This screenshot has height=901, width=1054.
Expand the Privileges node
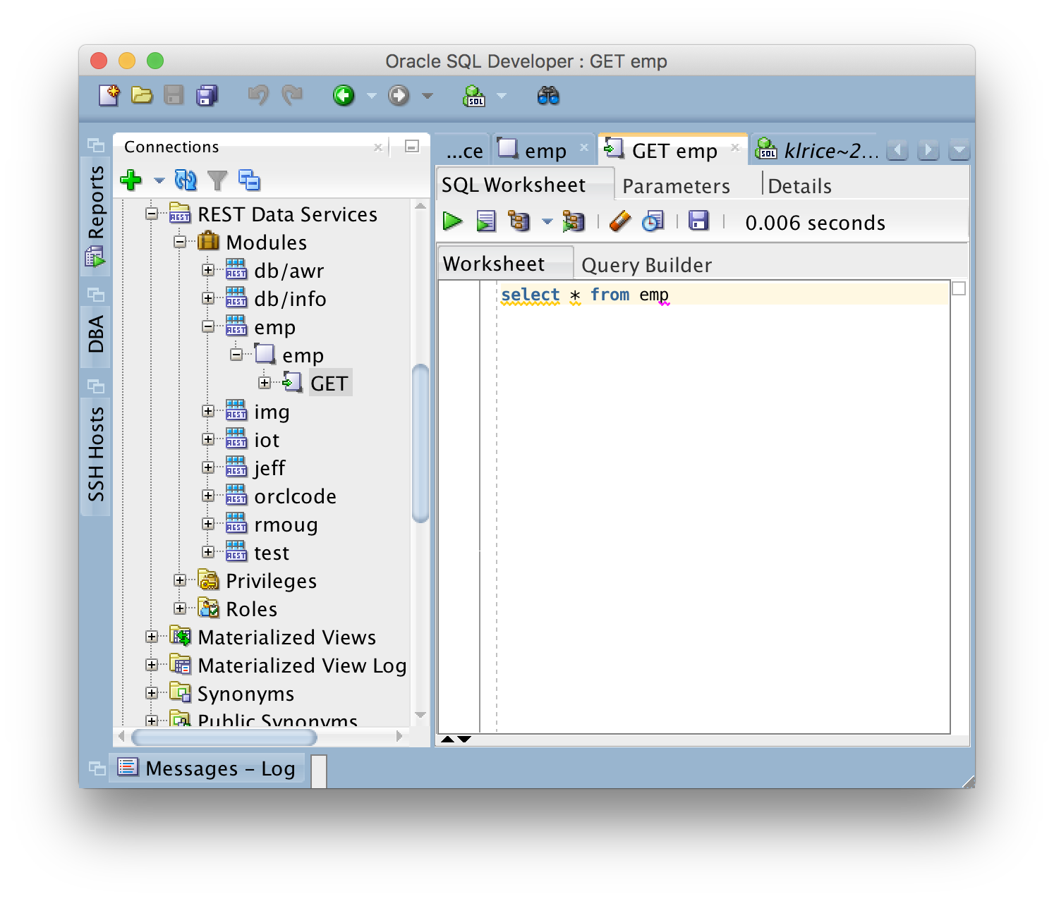(180, 580)
